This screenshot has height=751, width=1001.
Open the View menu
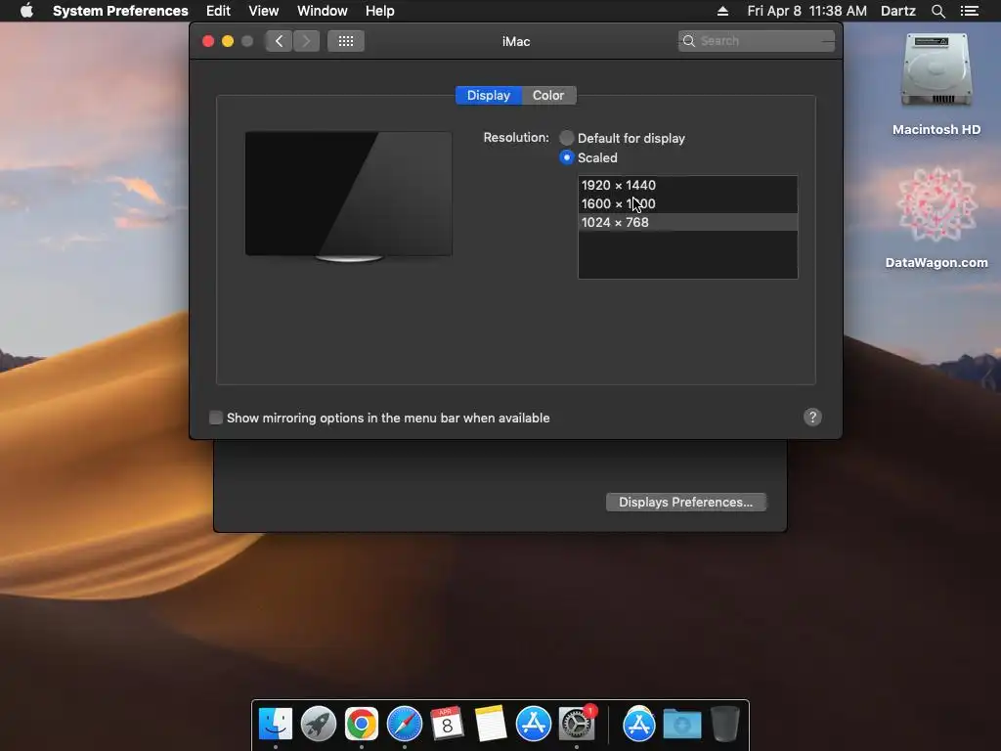coord(264,11)
